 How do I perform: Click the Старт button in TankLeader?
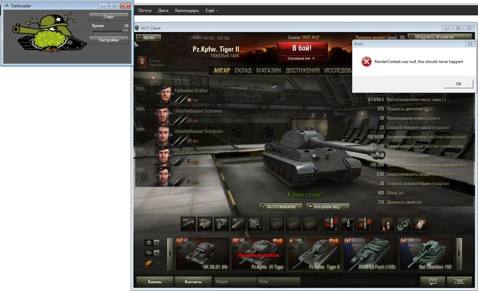(109, 16)
